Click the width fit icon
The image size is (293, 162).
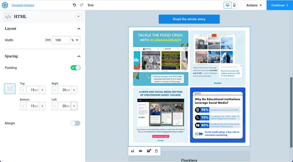click(48, 40)
